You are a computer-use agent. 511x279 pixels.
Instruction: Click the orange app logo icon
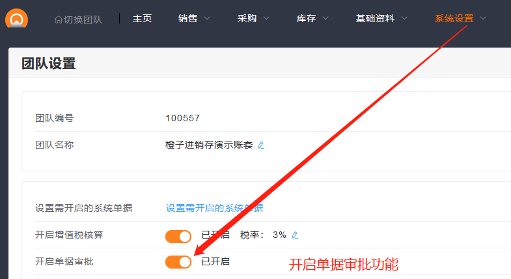pyautogui.click(x=16, y=18)
